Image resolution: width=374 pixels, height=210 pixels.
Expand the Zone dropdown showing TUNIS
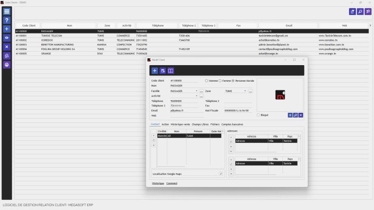click(245, 91)
